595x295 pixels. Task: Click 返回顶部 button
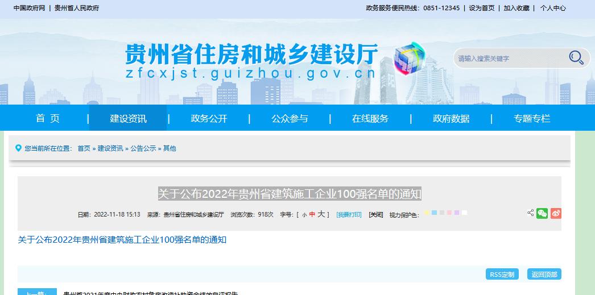click(544, 274)
